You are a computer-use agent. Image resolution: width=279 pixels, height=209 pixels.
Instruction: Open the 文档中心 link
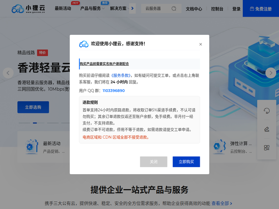click(x=194, y=9)
